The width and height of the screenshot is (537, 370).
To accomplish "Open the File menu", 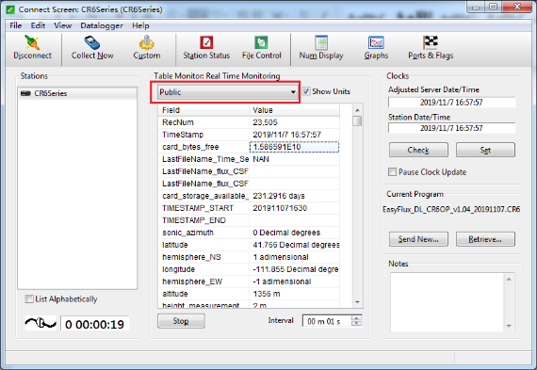I will pos(15,25).
